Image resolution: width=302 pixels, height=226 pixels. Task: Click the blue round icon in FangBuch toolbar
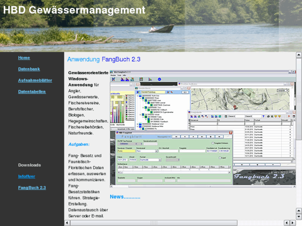(159, 79)
